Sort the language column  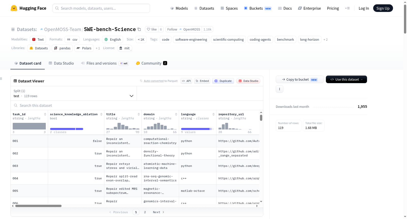(213, 114)
